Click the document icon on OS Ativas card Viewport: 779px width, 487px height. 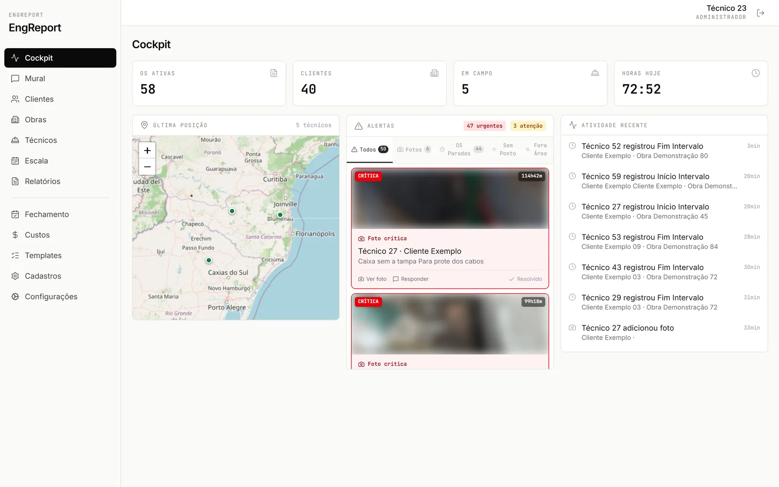point(274,73)
